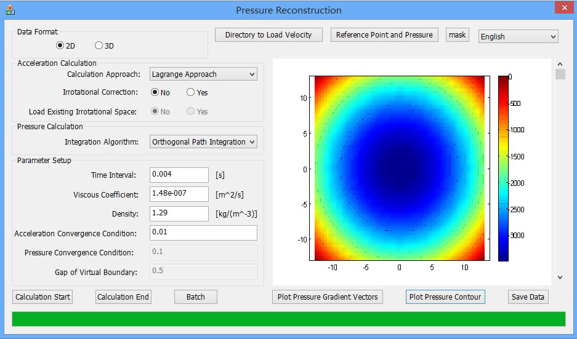Select the 3D data format option
Image resolution: width=577 pixels, height=339 pixels.
(99, 46)
